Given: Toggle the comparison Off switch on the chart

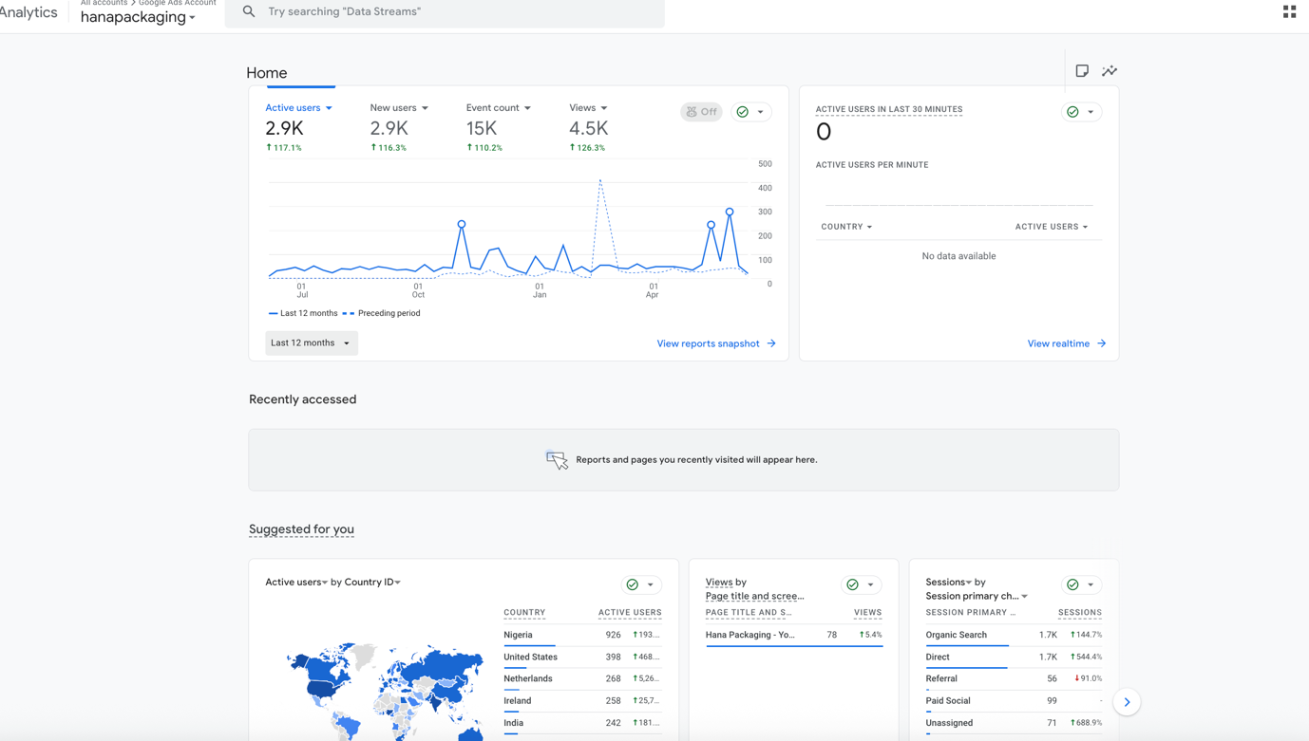Looking at the screenshot, I should [x=701, y=111].
